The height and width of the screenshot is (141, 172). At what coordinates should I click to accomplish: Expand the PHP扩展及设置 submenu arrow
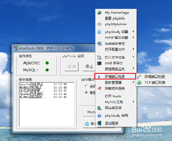[x=133, y=37]
